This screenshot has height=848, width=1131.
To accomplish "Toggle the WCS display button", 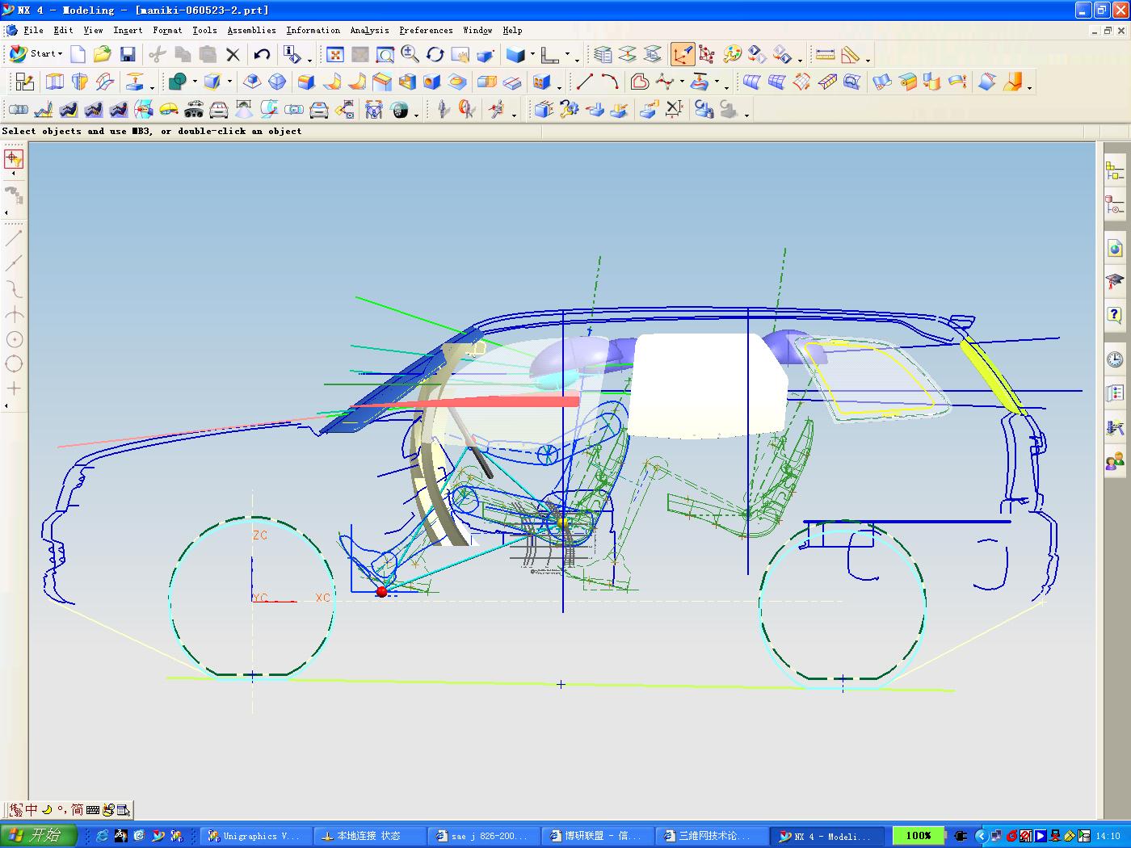I will tap(683, 54).
